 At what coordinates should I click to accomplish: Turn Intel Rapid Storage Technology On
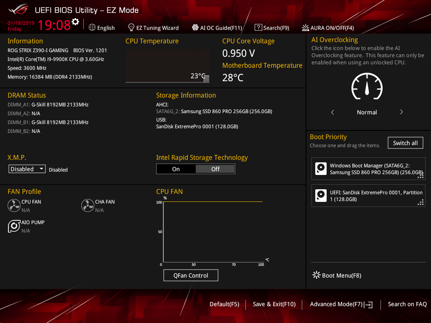tap(176, 169)
